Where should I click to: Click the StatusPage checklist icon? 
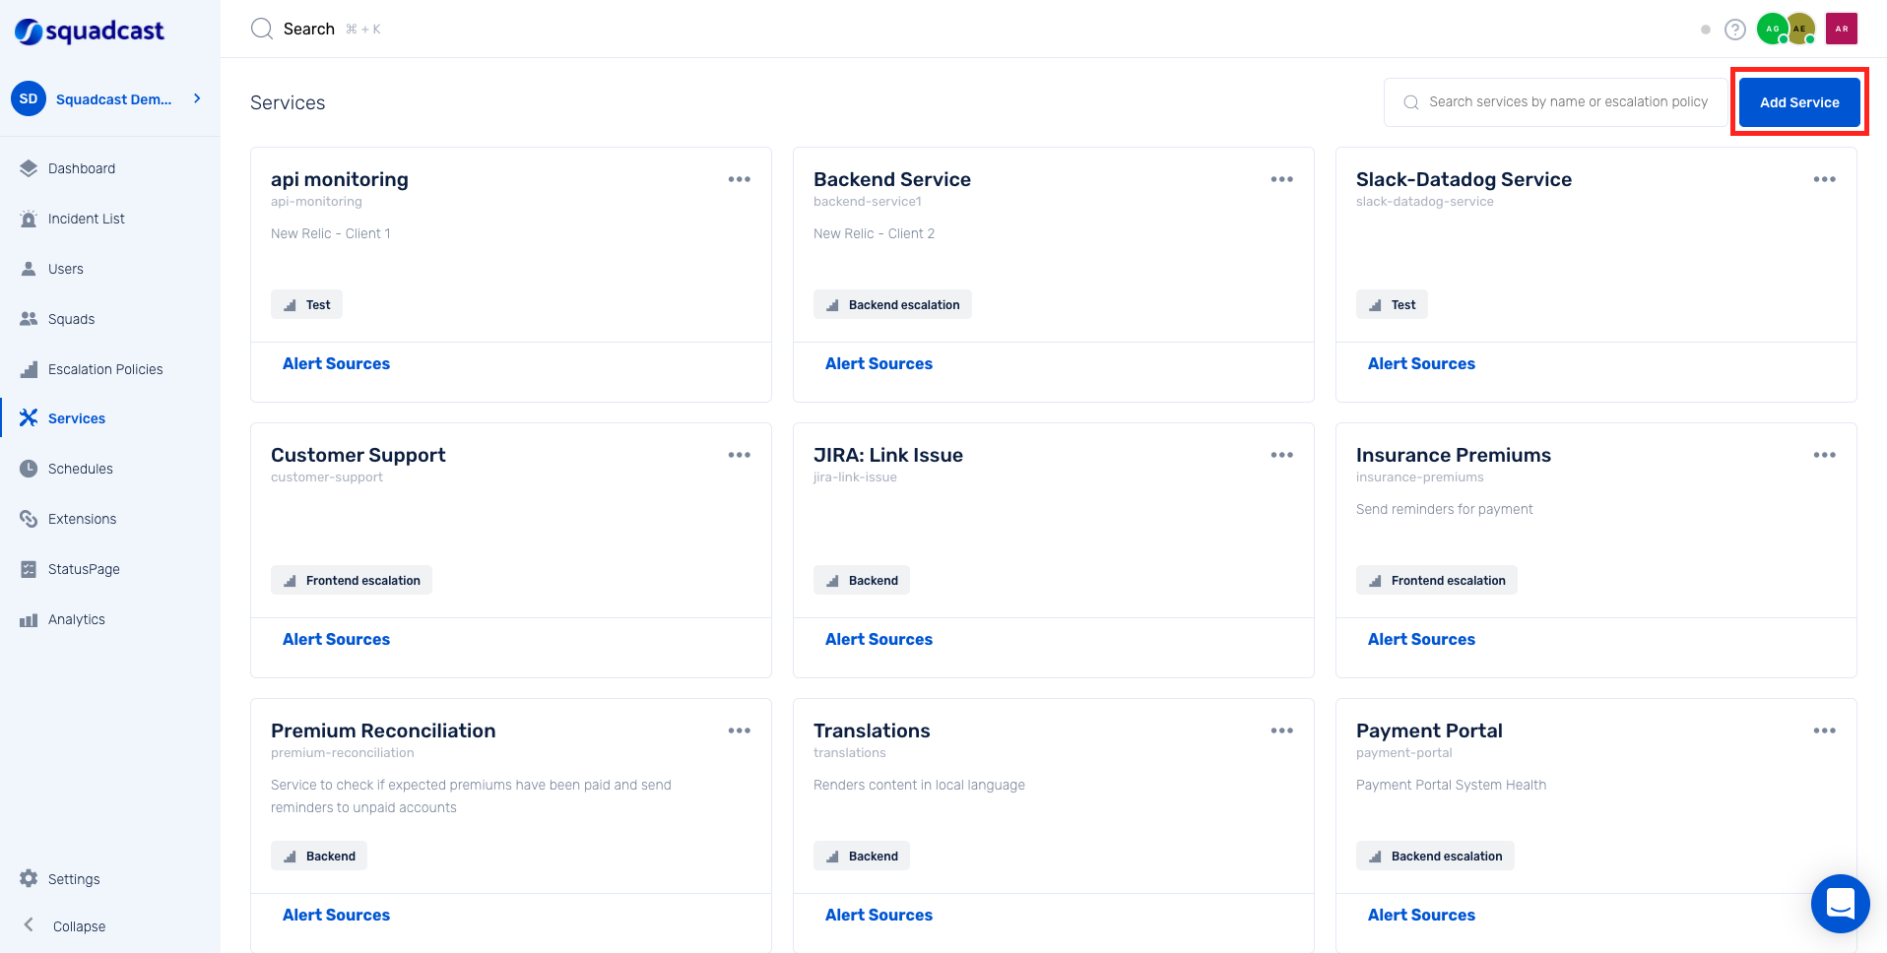click(x=29, y=569)
